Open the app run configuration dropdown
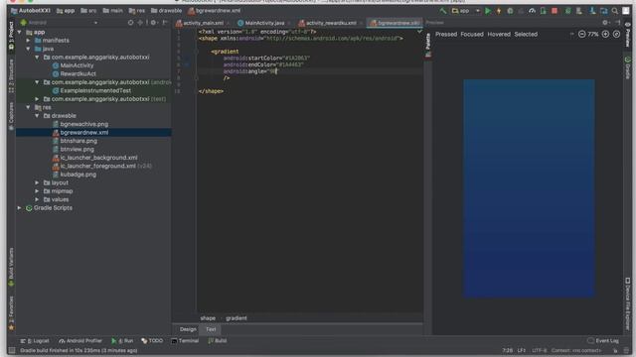Screen dimensions: 636x357 tap(466, 11)
